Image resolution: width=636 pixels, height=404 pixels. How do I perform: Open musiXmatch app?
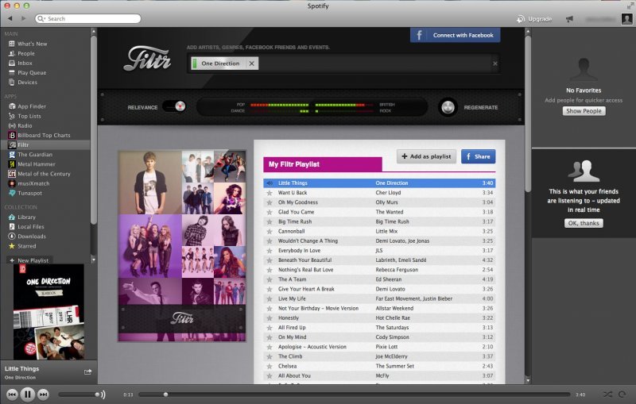point(33,183)
